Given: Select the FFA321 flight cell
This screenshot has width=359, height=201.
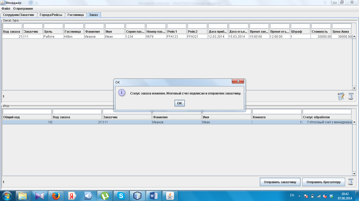Looking at the screenshot, I should coord(197,37).
